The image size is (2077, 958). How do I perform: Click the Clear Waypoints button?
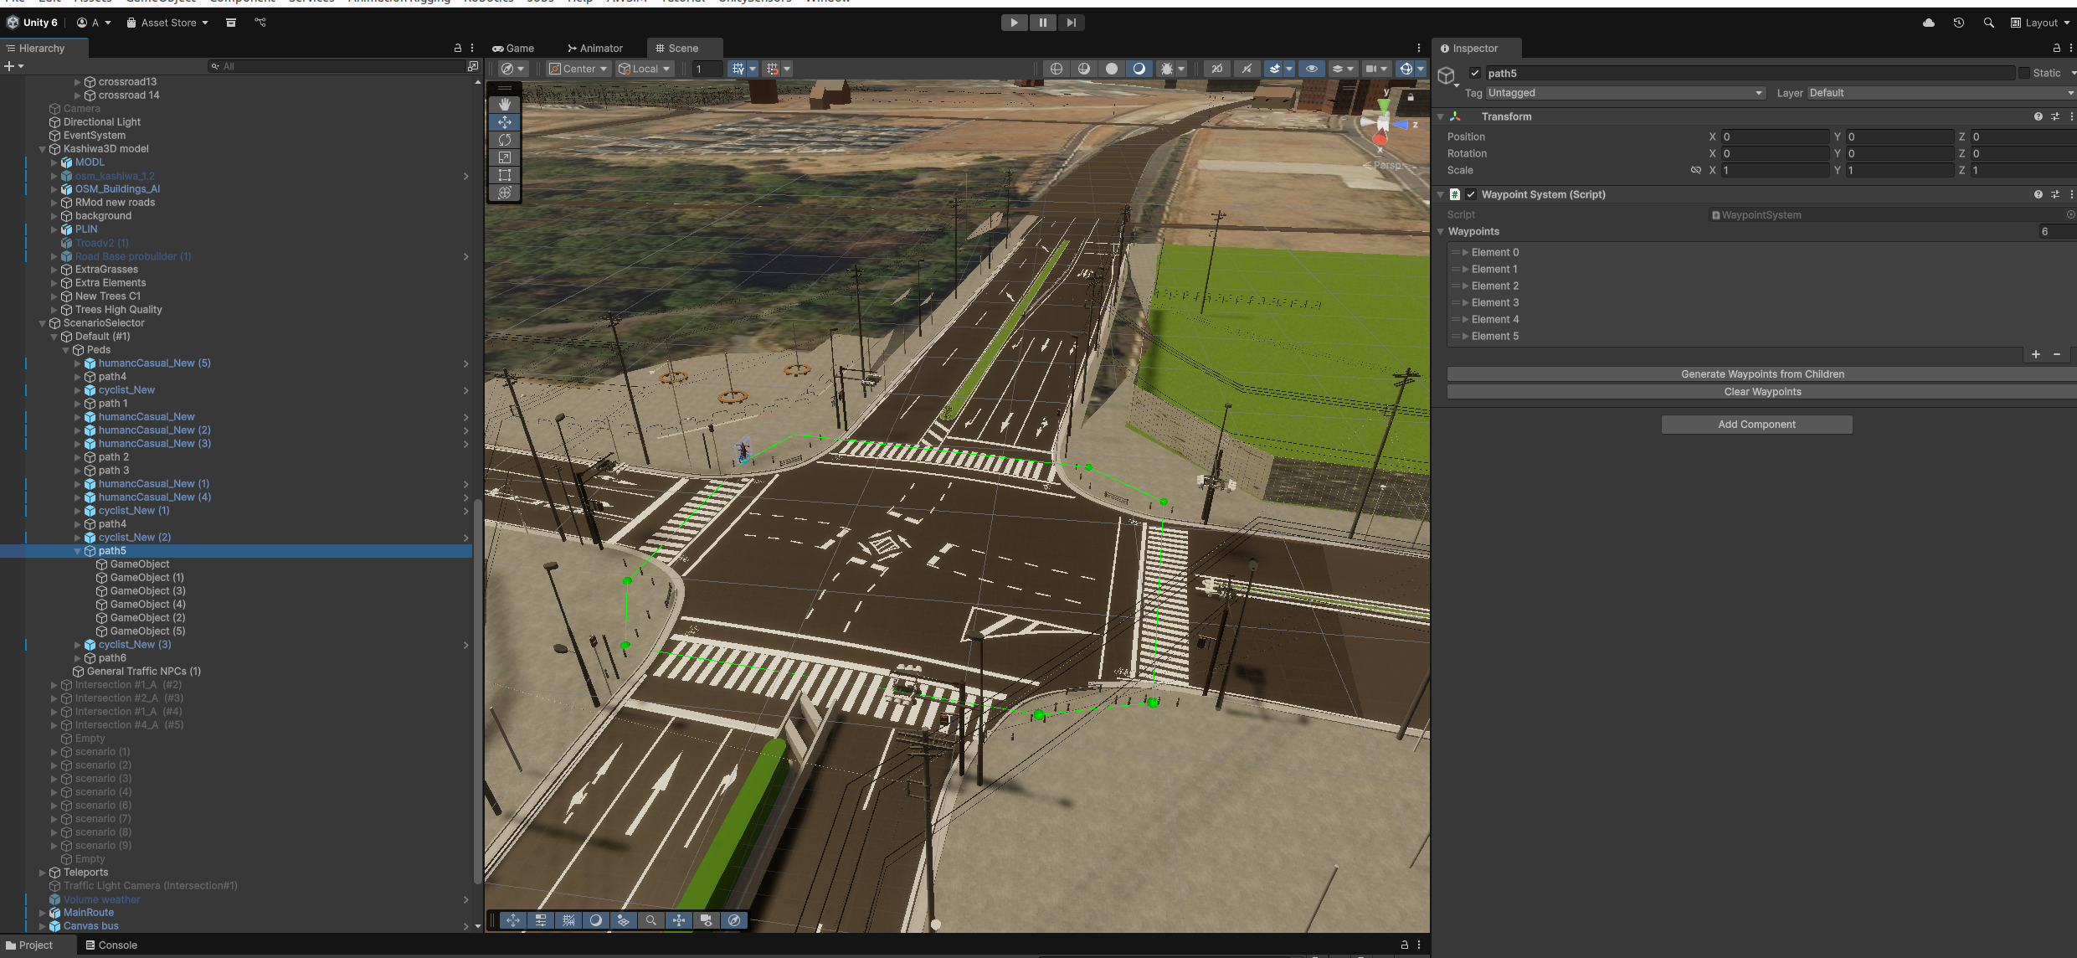(1762, 392)
